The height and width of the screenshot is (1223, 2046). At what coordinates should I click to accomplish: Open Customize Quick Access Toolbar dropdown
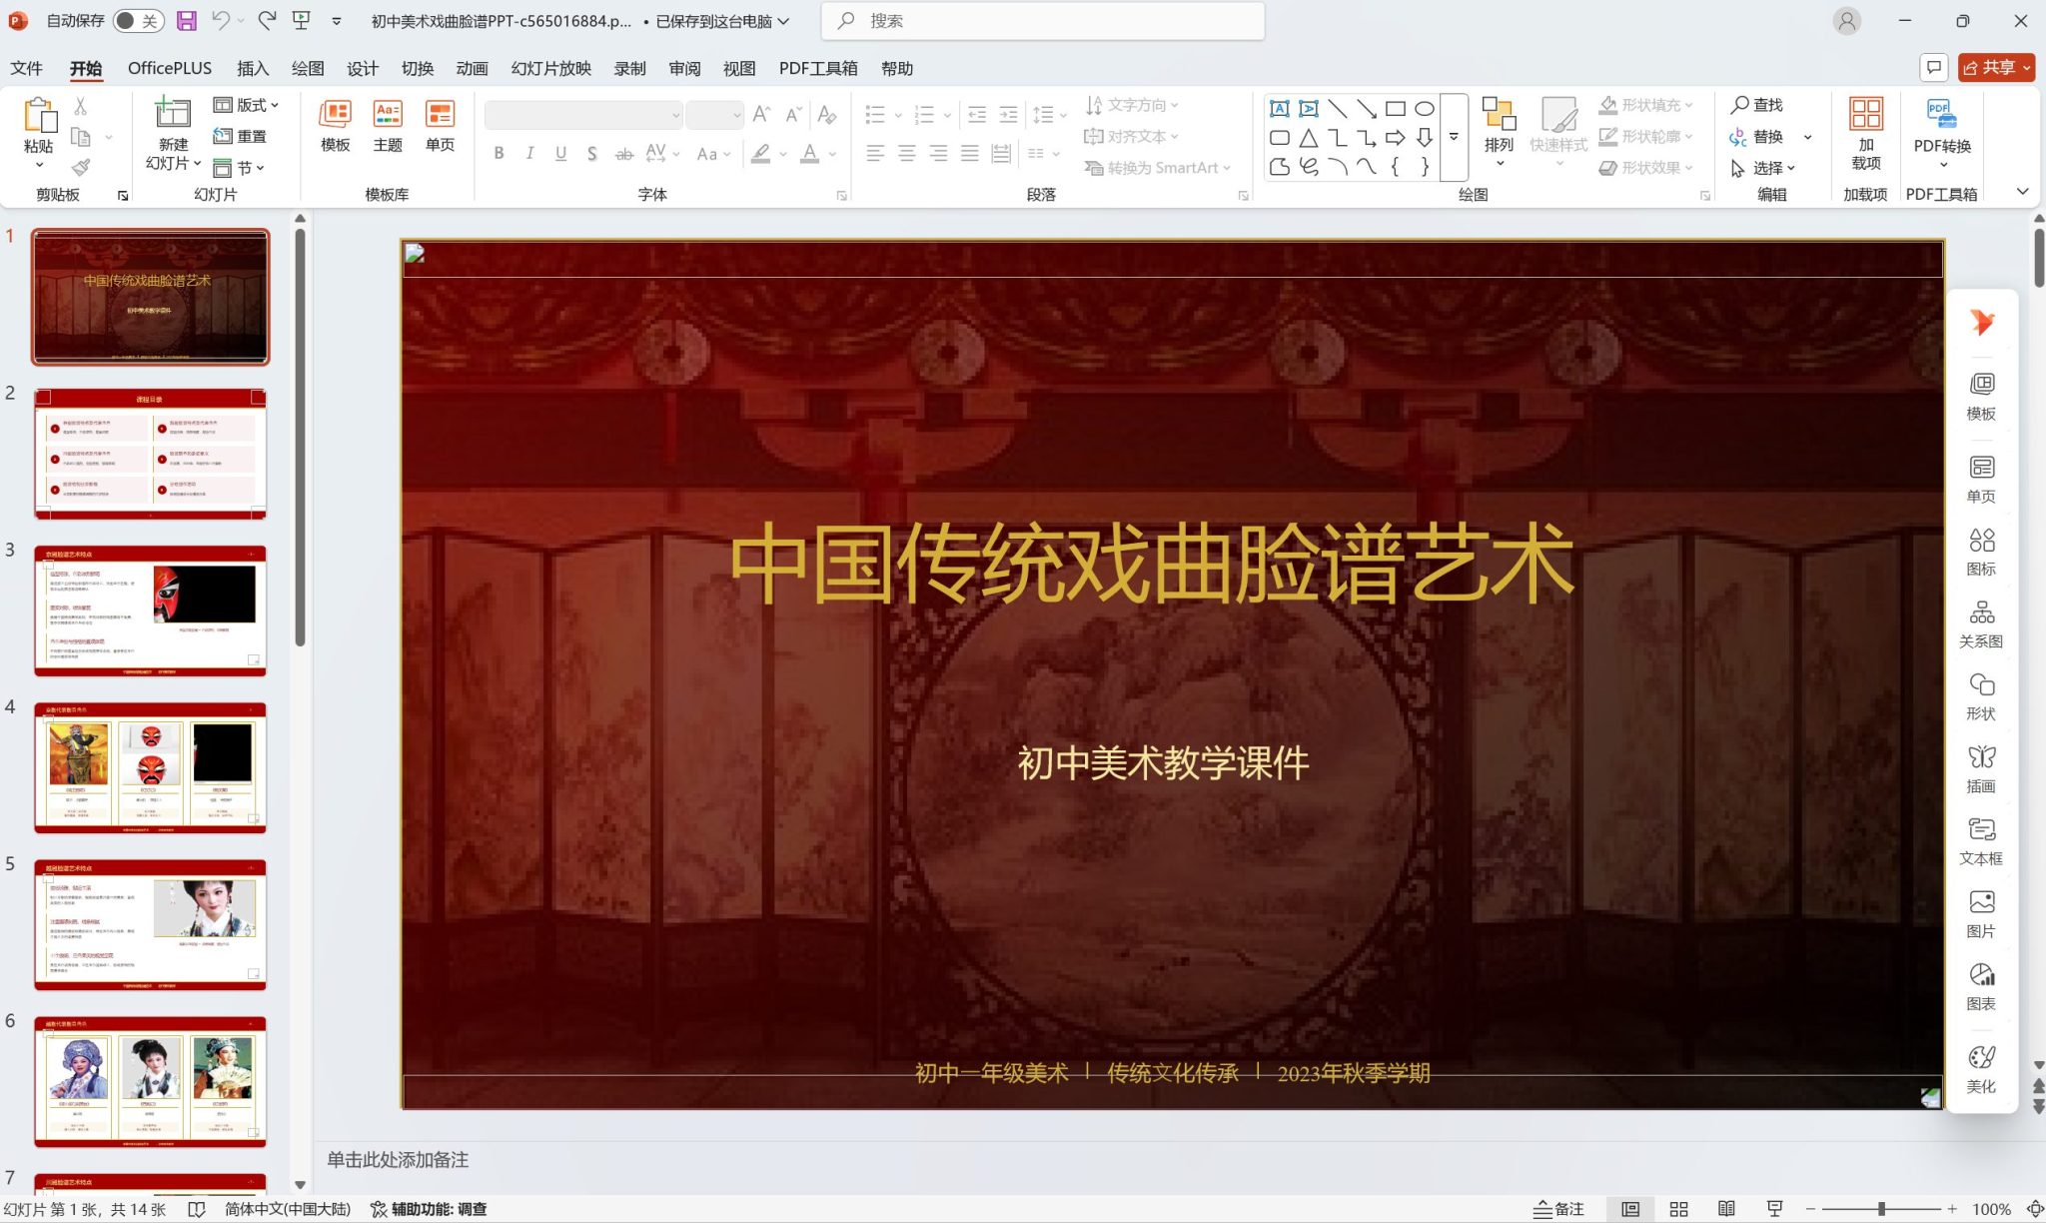pos(337,20)
